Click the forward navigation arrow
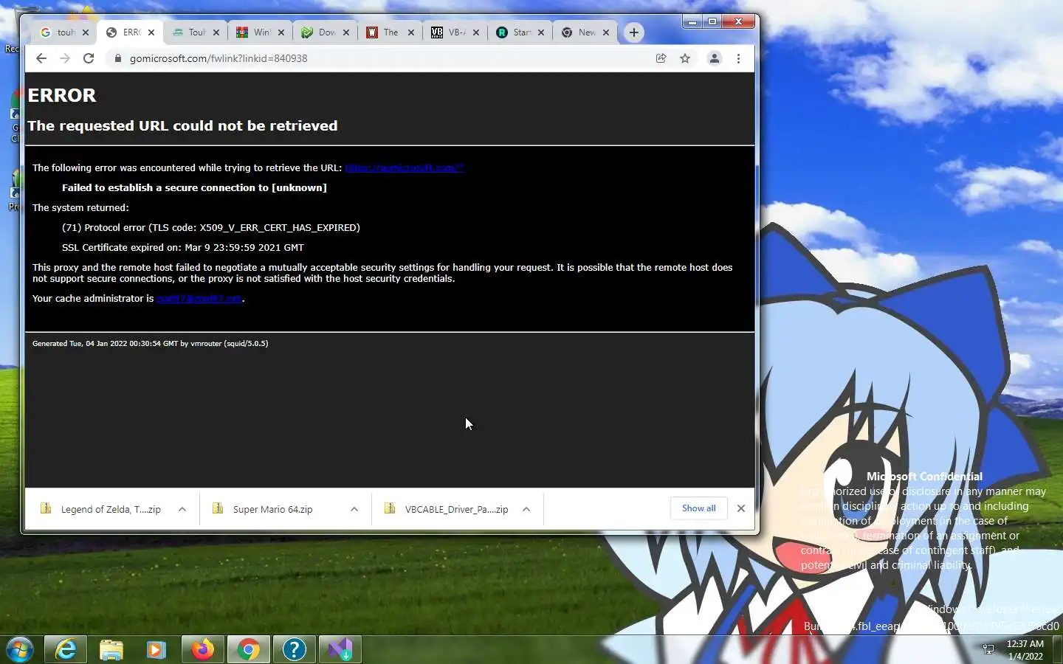 pos(65,58)
